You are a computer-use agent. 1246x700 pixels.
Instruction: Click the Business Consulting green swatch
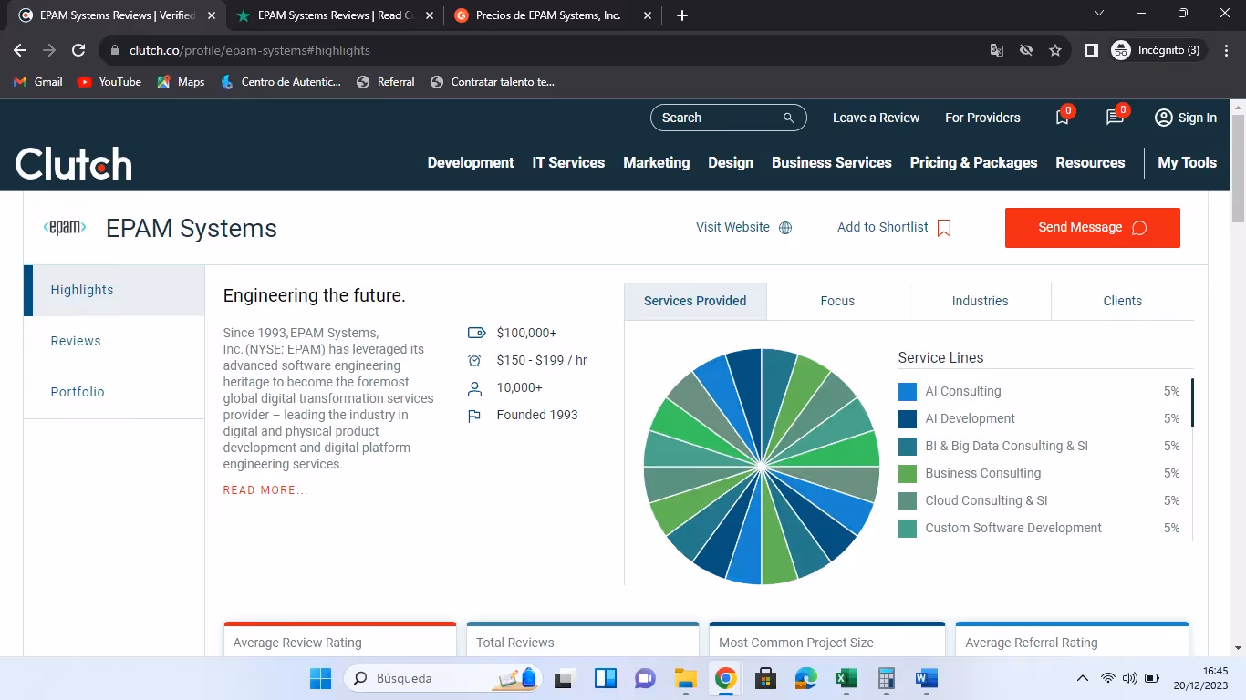coord(908,474)
